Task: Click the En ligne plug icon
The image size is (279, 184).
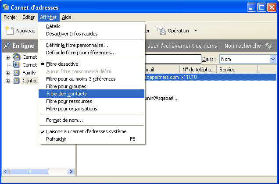Action: coord(7,46)
